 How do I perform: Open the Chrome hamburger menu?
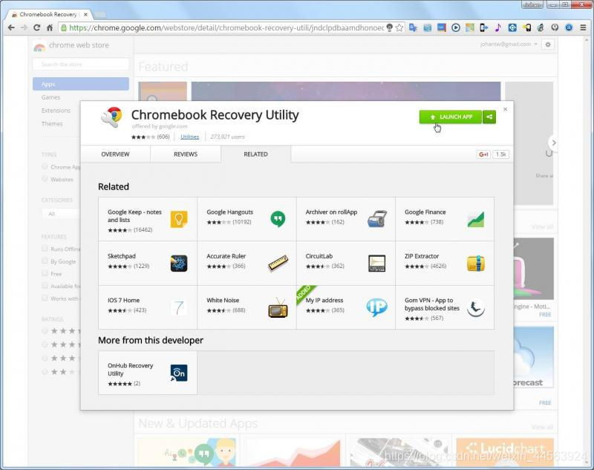pos(584,27)
